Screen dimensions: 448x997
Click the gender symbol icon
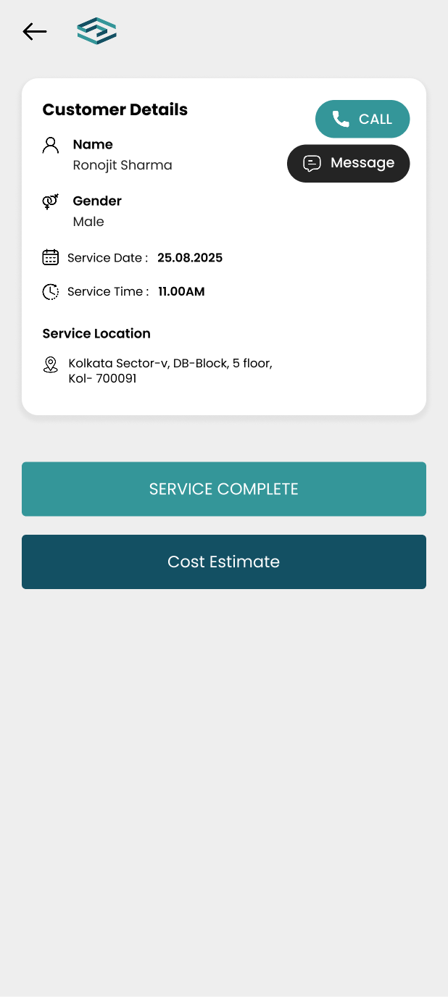pos(51,201)
